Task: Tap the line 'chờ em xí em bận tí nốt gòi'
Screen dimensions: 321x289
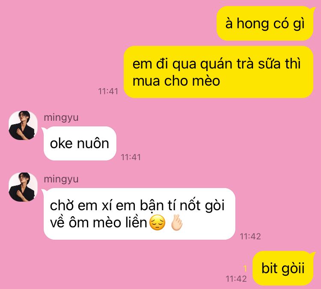Action: click(x=137, y=205)
